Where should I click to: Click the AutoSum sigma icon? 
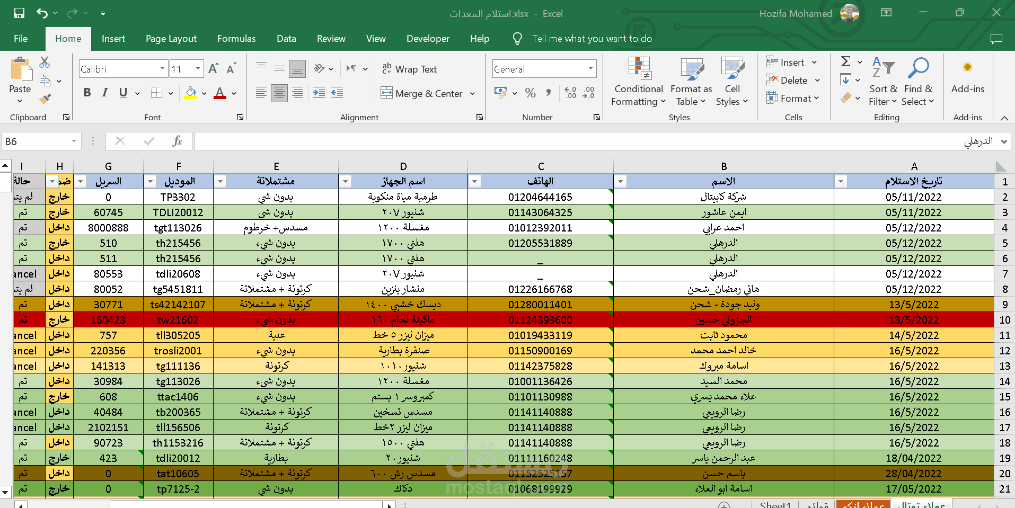[846, 61]
